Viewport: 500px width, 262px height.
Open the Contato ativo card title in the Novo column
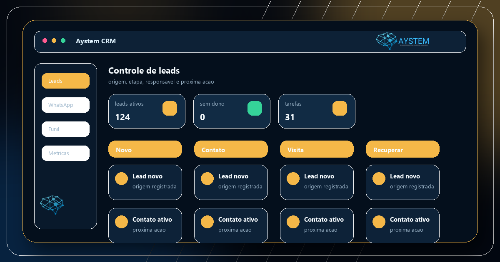click(152, 220)
